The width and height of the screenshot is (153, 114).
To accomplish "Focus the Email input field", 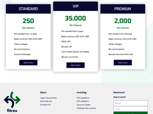I will [x=131, y=109].
